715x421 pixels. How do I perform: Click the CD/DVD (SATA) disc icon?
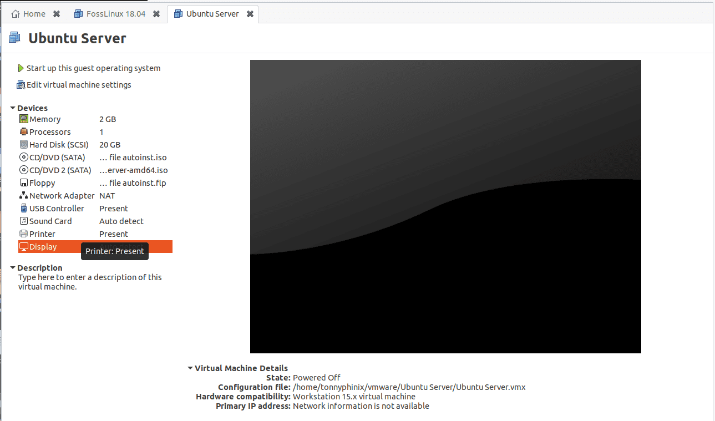(x=24, y=158)
